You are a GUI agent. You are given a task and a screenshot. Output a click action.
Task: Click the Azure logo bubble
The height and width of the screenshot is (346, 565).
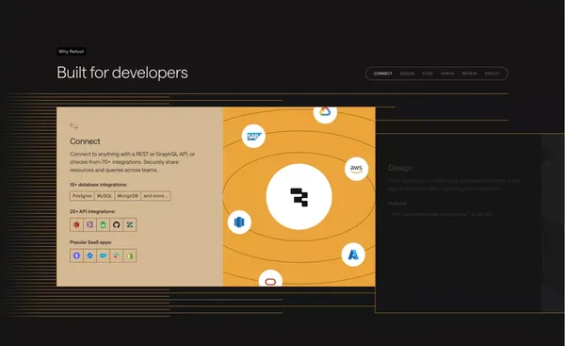pos(353,255)
